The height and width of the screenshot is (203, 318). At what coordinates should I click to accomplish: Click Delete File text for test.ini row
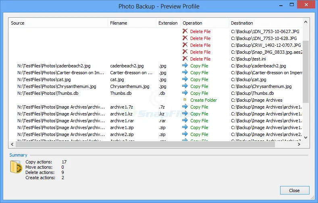(x=200, y=59)
